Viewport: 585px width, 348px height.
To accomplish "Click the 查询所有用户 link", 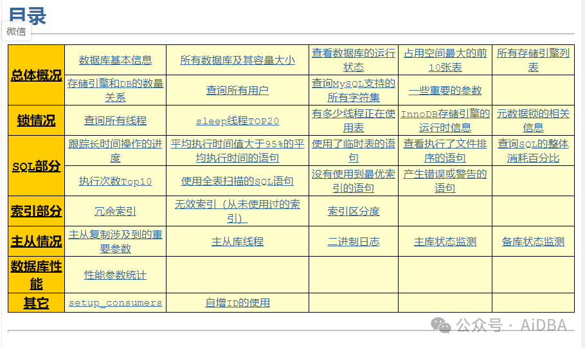I will (x=237, y=90).
